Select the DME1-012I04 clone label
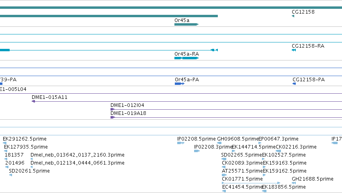Image resolution: width=342 pixels, height=193 pixels. (127, 105)
